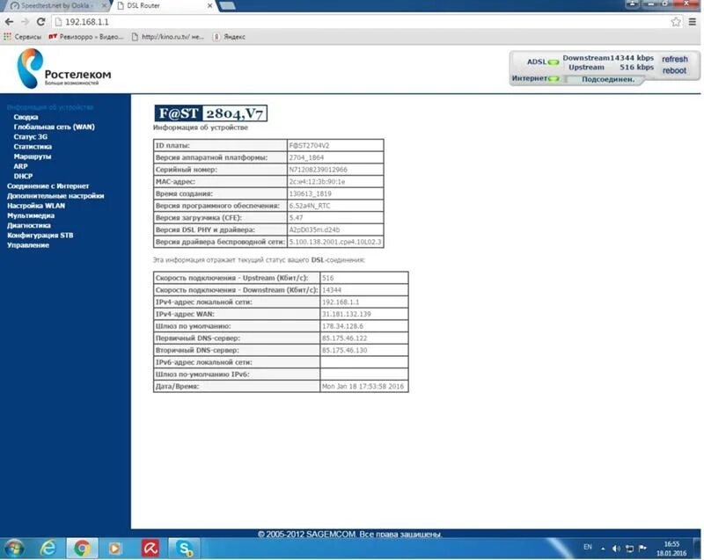Open the DHCP menu item
This screenshot has width=704, height=560.
pos(23,176)
